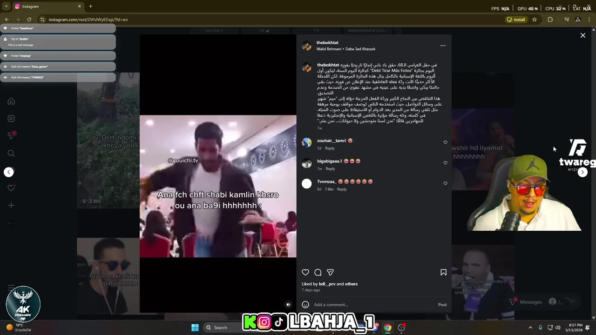Click the address bar URL

88,20
